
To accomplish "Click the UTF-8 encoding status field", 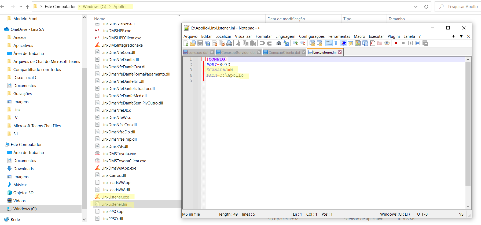I will [422, 214].
